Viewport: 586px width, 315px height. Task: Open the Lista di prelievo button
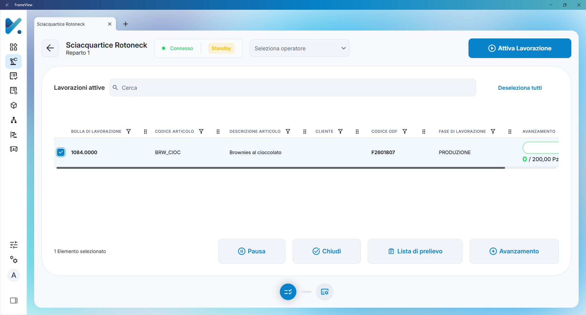[x=415, y=251]
